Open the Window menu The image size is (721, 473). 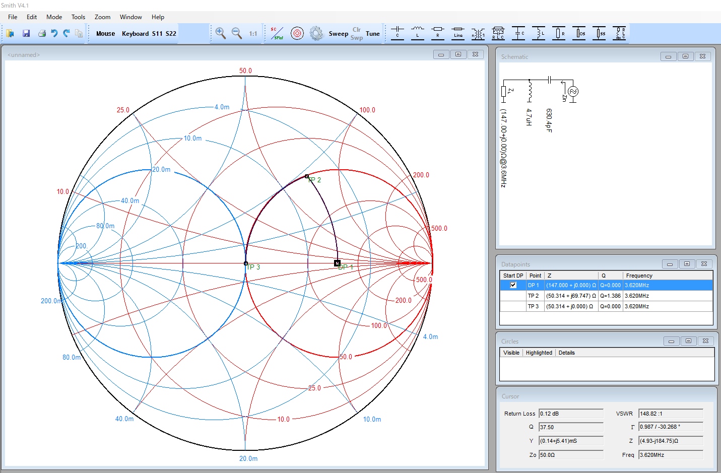coord(131,17)
